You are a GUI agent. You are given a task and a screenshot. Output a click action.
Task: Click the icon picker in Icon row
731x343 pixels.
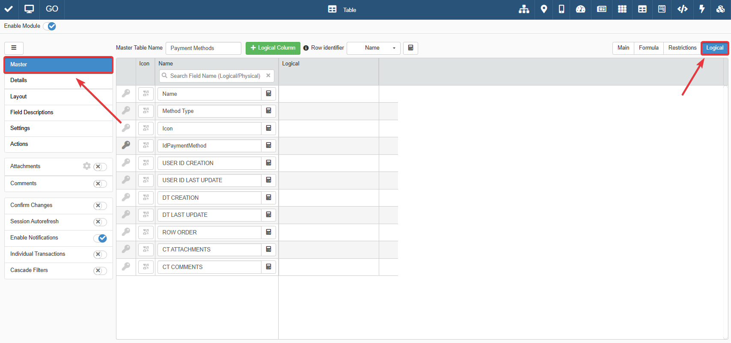(146, 128)
